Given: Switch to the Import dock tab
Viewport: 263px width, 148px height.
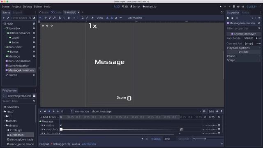Looking at the screenshot, I should pyautogui.click(x=17, y=12).
